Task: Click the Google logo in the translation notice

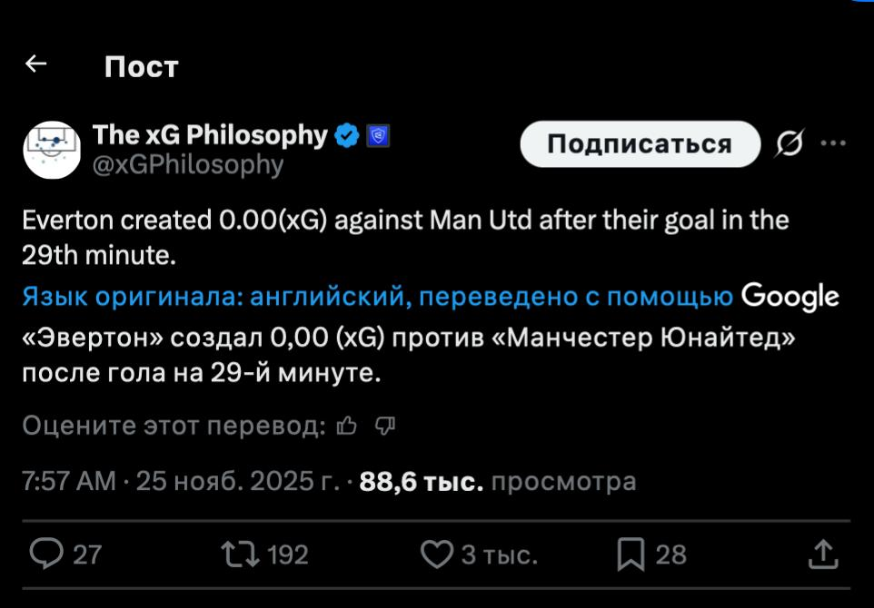Action: tap(790, 297)
